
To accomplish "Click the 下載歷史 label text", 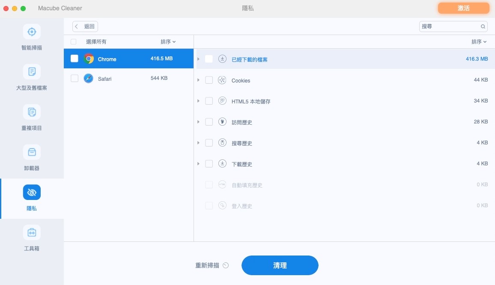I will point(242,165).
